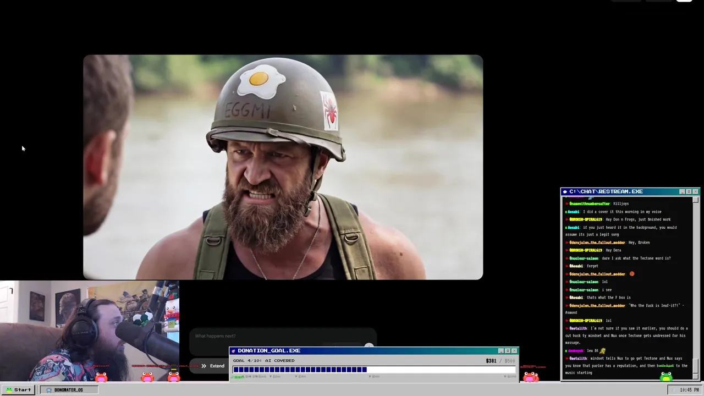This screenshot has width=704, height=396.
Task: Click 'dare I ask what the Tectone word is?' message
Action: 636,258
